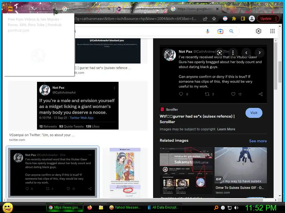
Task: Select the active google.com tab
Action: point(195,9)
